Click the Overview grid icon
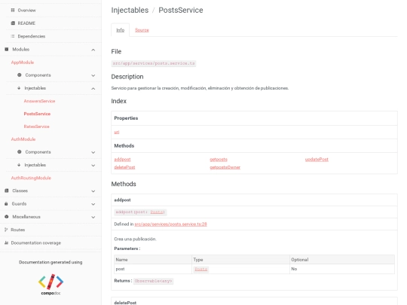The height and width of the screenshot is (305, 407). tap(13, 11)
